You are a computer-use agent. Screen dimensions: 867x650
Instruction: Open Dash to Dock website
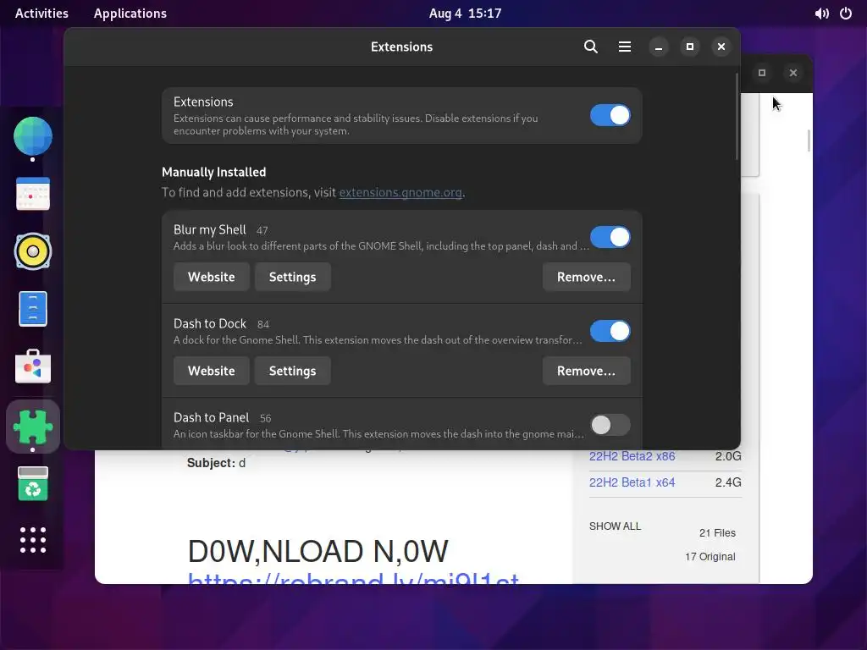(211, 371)
